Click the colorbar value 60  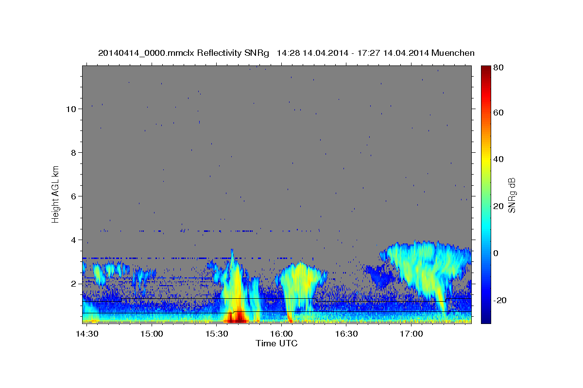point(498,113)
